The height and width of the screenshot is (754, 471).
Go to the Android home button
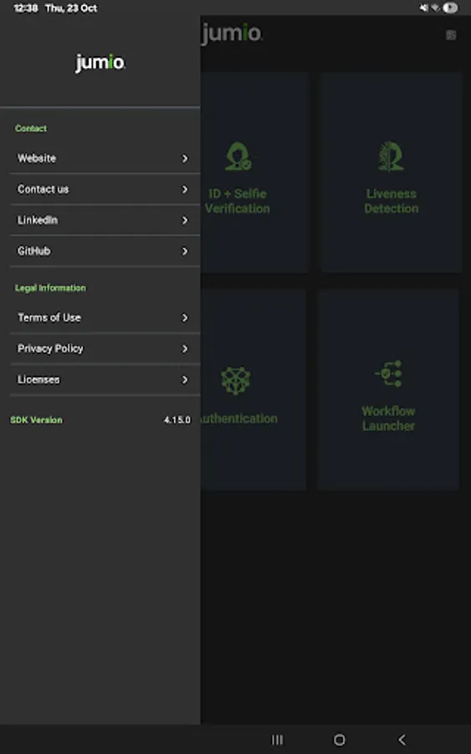[x=340, y=740]
